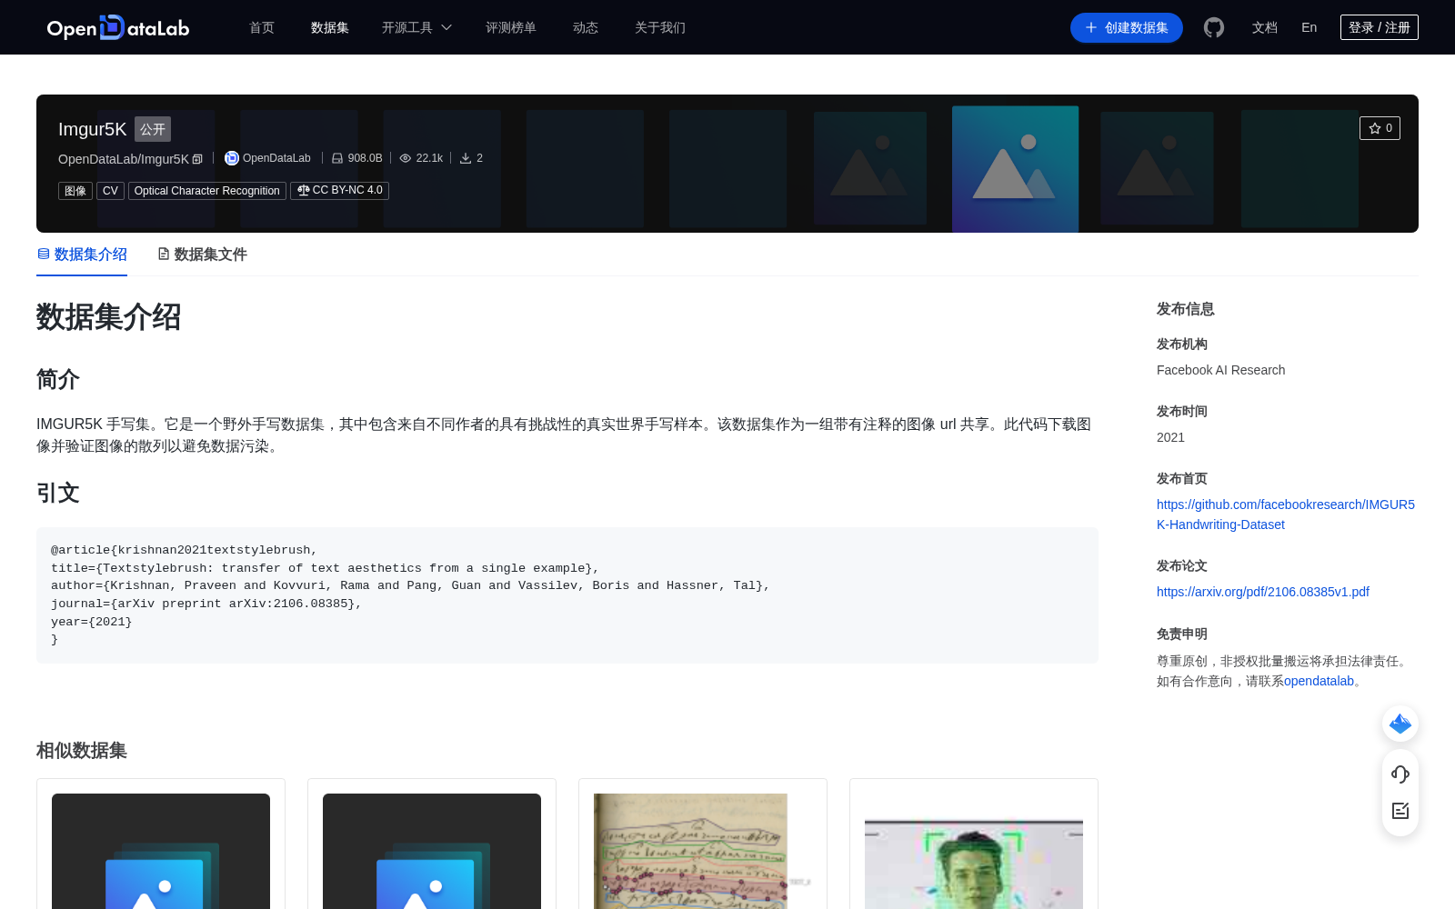Switch language to En

click(x=1309, y=27)
